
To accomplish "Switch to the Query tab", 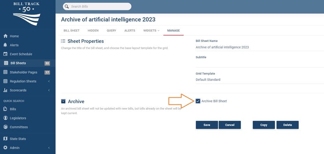I will pyautogui.click(x=111, y=31).
